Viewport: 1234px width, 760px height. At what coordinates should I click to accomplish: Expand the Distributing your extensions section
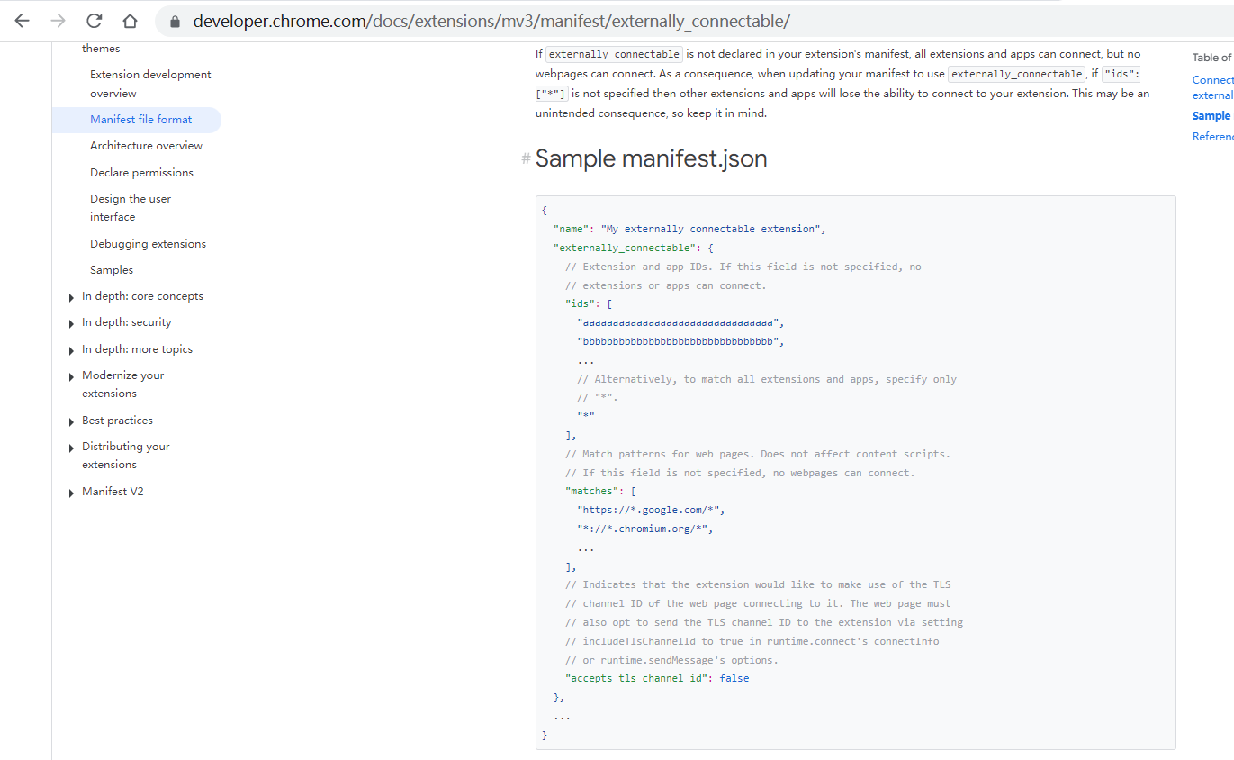(x=71, y=446)
